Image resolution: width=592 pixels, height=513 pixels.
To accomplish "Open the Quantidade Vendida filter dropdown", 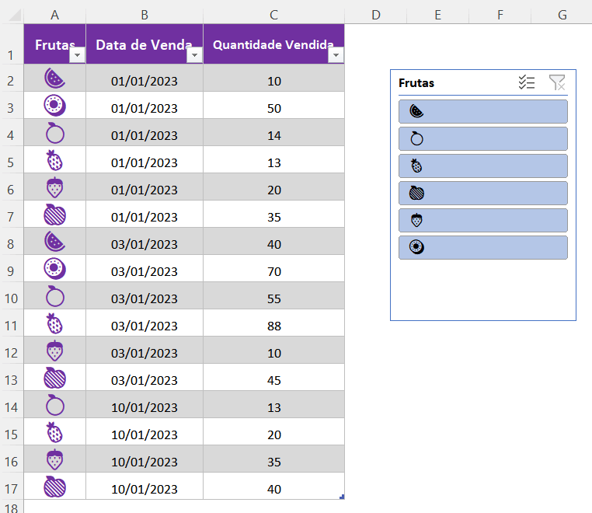I will pyautogui.click(x=336, y=56).
